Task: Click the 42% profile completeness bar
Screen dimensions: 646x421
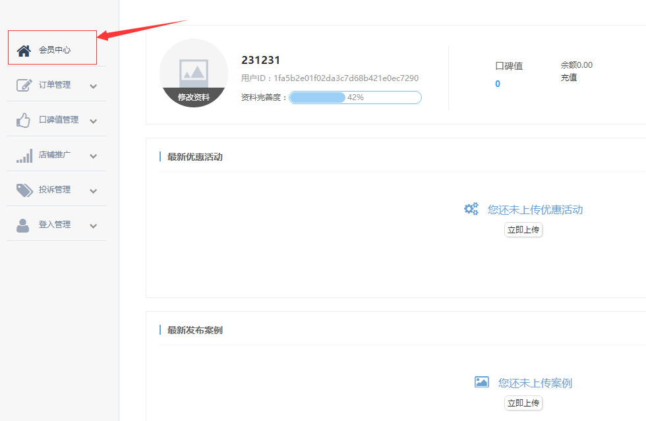Action: click(355, 98)
